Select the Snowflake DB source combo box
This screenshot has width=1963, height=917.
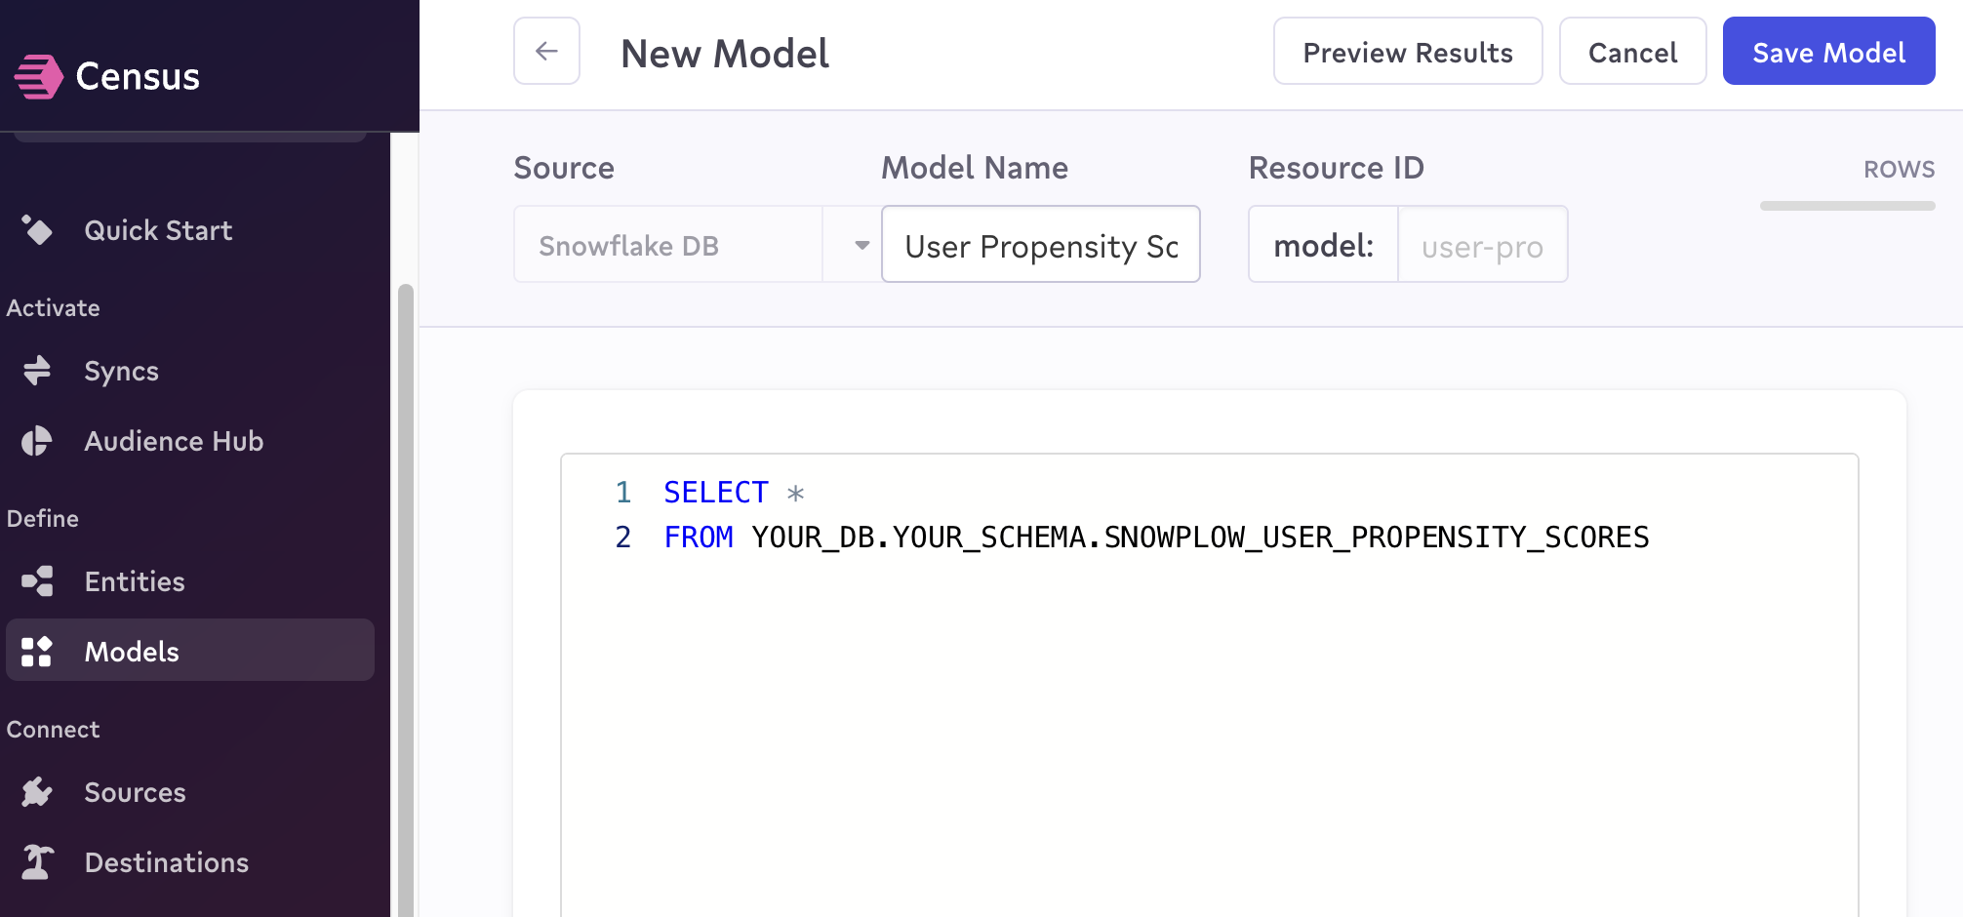point(668,245)
